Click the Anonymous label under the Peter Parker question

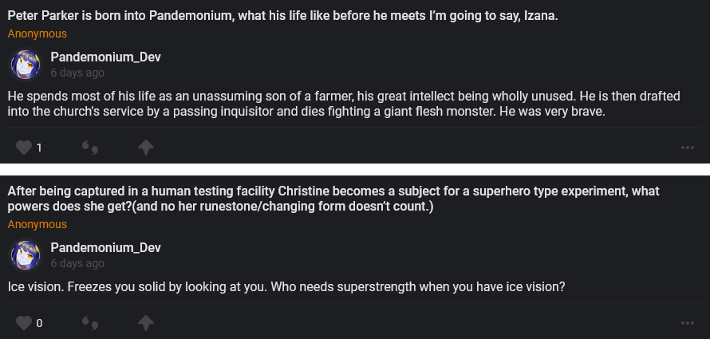[x=37, y=34]
